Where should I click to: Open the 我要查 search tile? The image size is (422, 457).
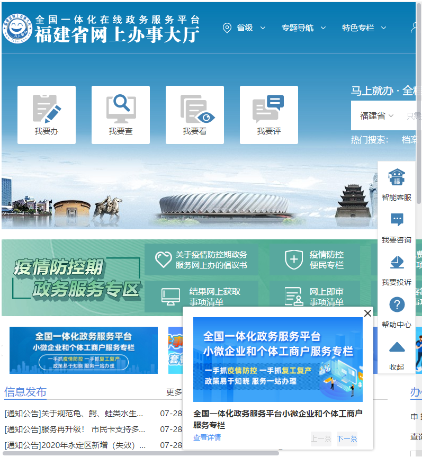[x=121, y=115]
